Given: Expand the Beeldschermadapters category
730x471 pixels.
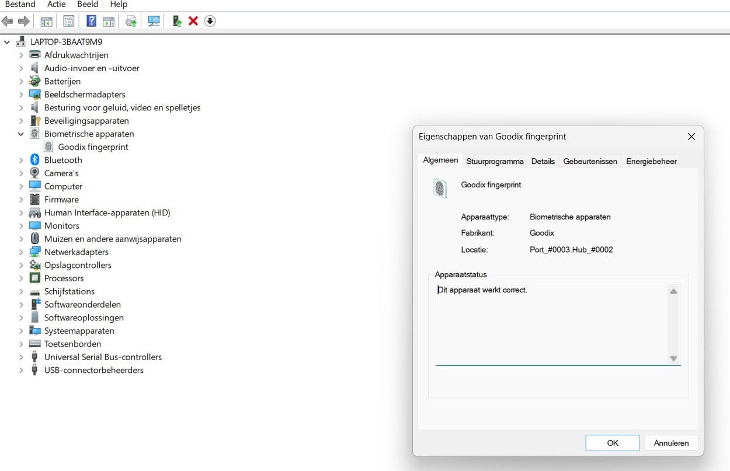Looking at the screenshot, I should 21,95.
